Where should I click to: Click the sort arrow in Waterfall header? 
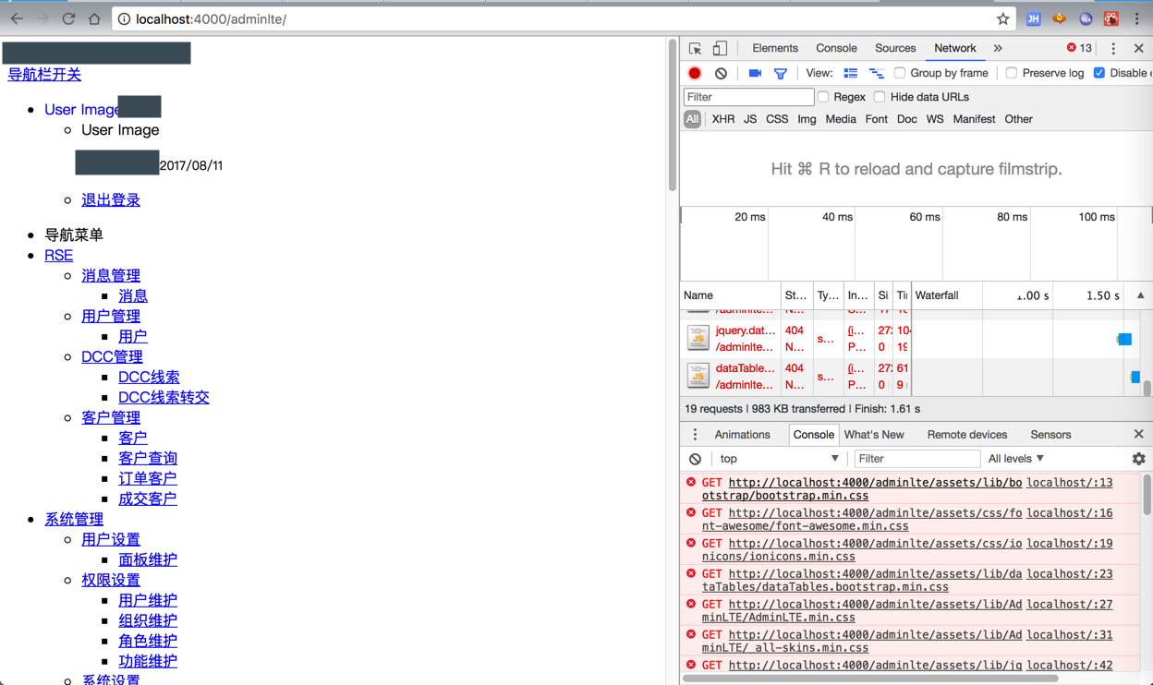click(x=1140, y=295)
